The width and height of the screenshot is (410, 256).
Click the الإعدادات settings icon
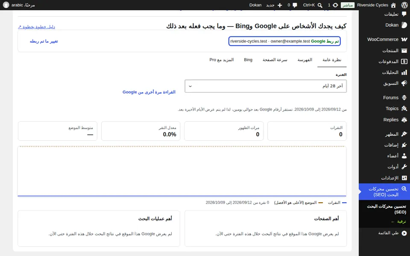tap(404, 178)
